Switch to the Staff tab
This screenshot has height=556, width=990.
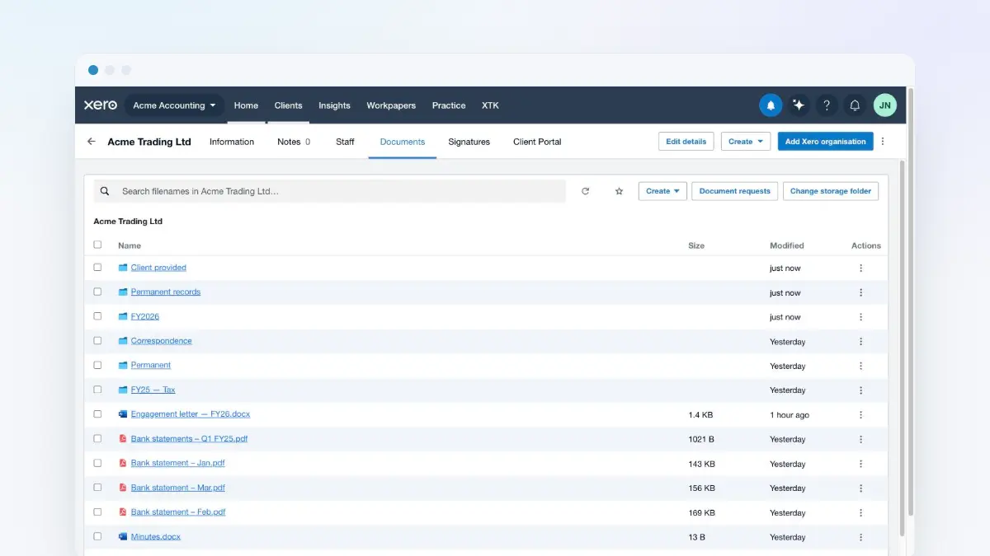coord(345,142)
